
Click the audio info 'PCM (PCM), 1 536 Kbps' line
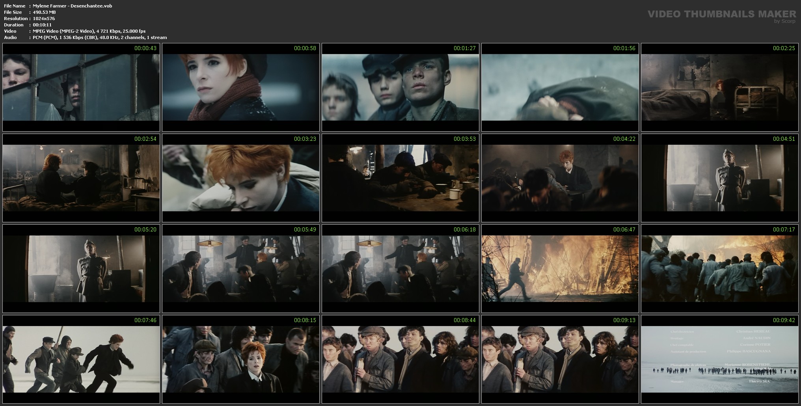pos(100,37)
